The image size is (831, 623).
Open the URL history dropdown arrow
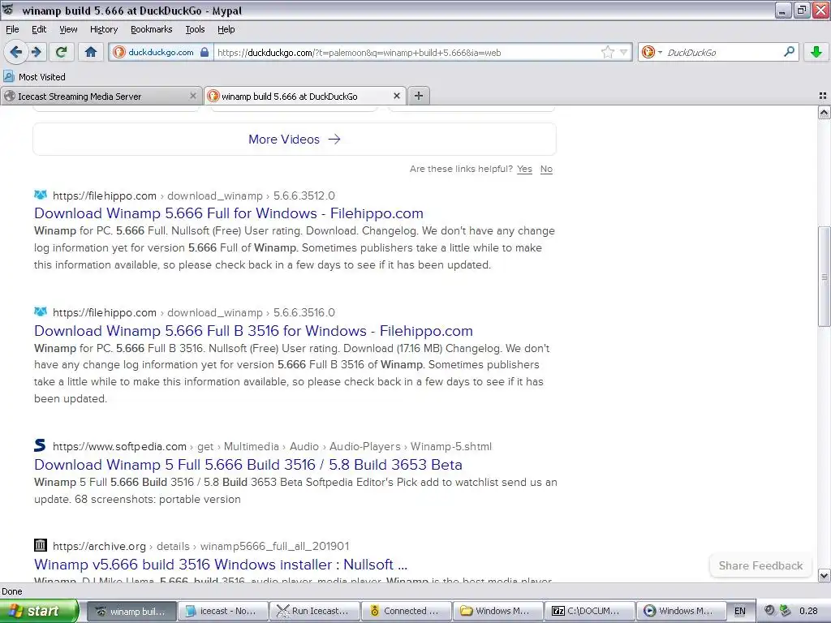(x=624, y=52)
